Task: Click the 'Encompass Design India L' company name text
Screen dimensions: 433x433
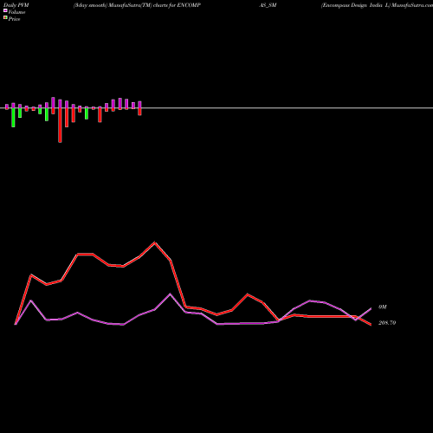Action: click(x=355, y=5)
